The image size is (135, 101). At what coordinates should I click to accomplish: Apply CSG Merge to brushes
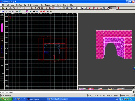click(x=50, y=8)
